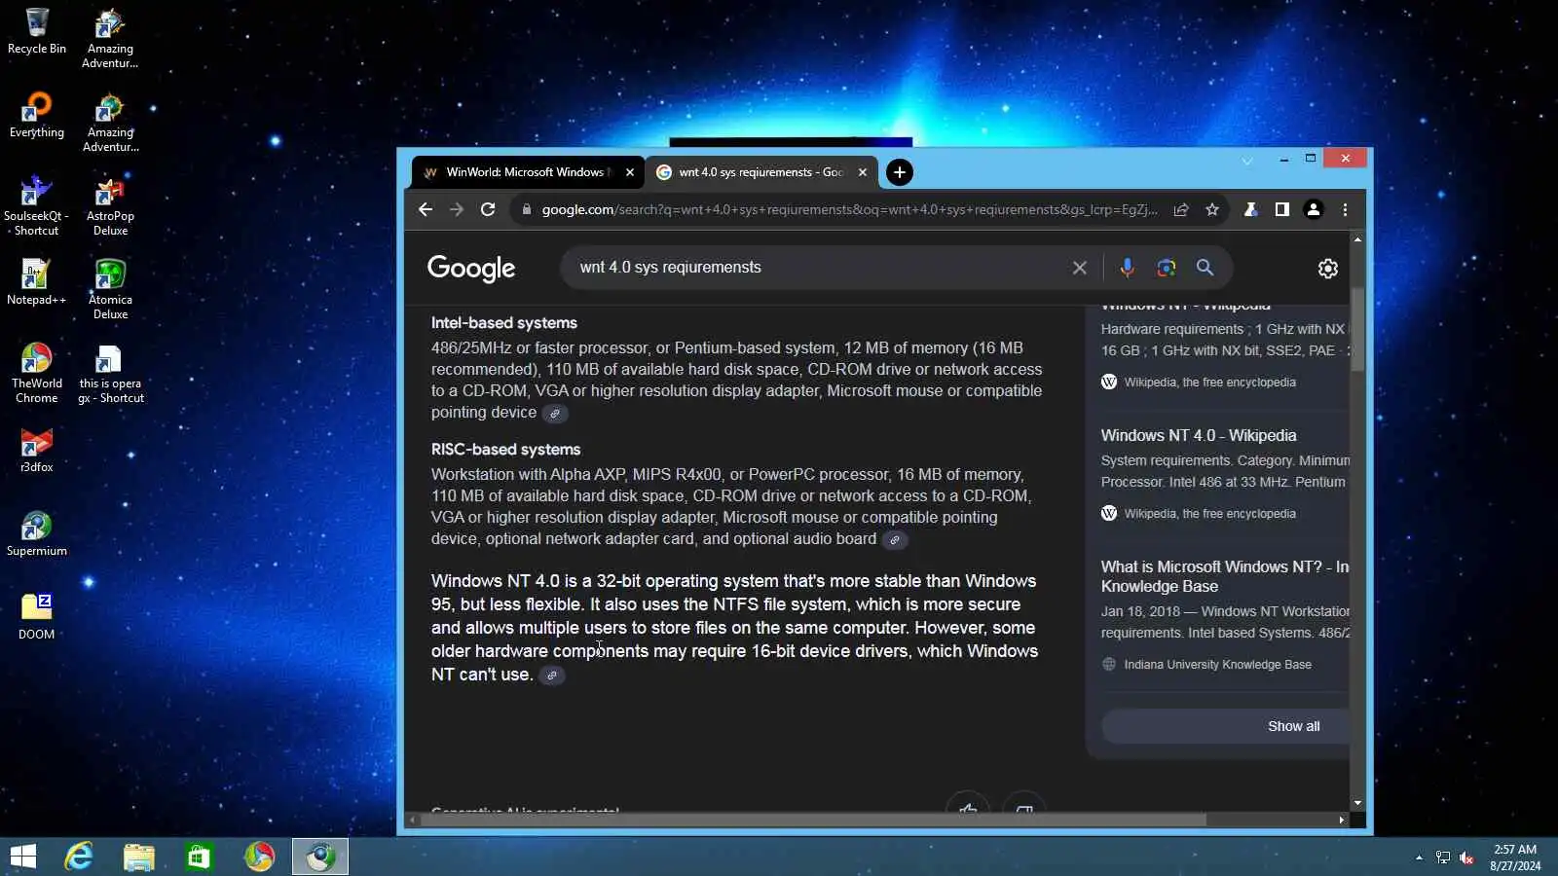The width and height of the screenshot is (1558, 876).
Task: Open Windows NT 4.0 - Wikipedia link
Action: [x=1199, y=436]
